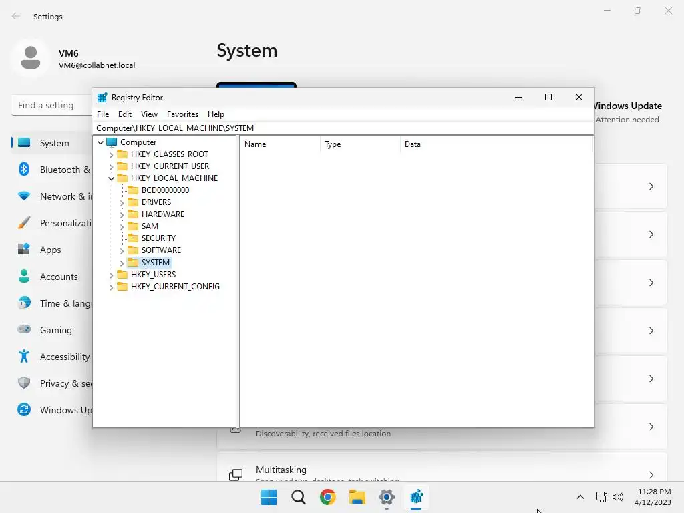This screenshot has height=513, width=684.
Task: Open Gaming category in Settings sidebar
Action: tap(51, 330)
